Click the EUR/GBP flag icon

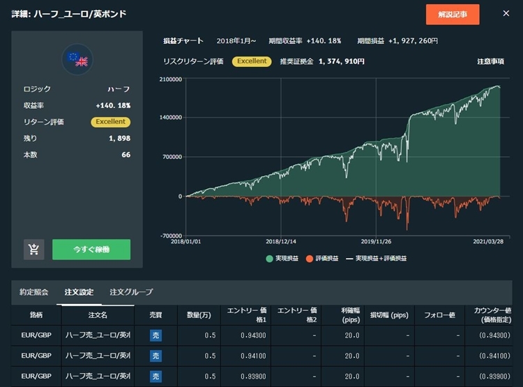[77, 59]
